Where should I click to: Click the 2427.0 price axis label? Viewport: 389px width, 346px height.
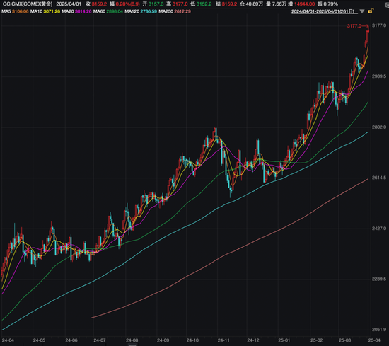click(379, 229)
